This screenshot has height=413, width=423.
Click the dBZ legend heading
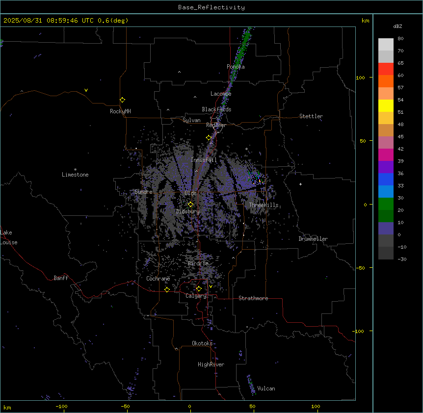[397, 26]
